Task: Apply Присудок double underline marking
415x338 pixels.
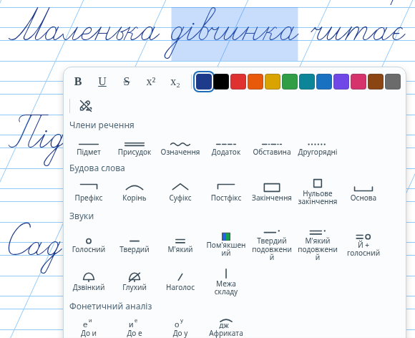Action: [135, 148]
